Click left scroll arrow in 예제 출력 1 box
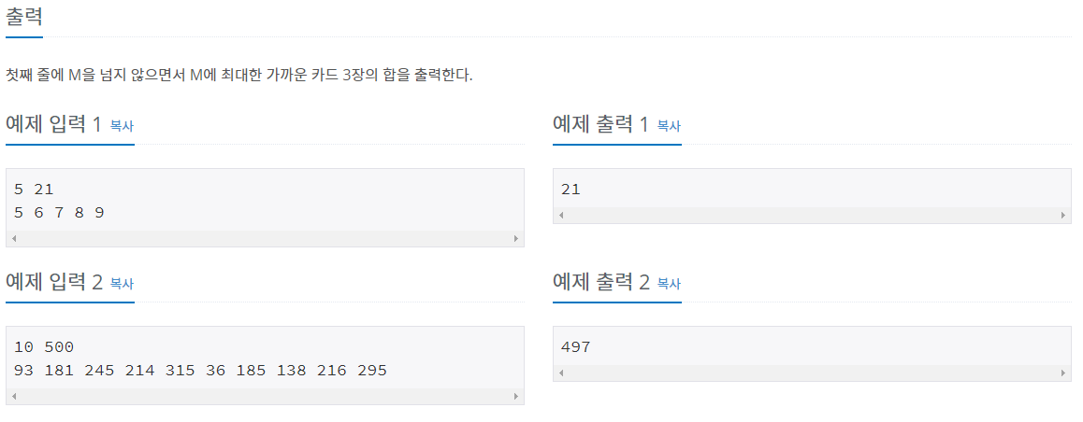 pos(561,215)
